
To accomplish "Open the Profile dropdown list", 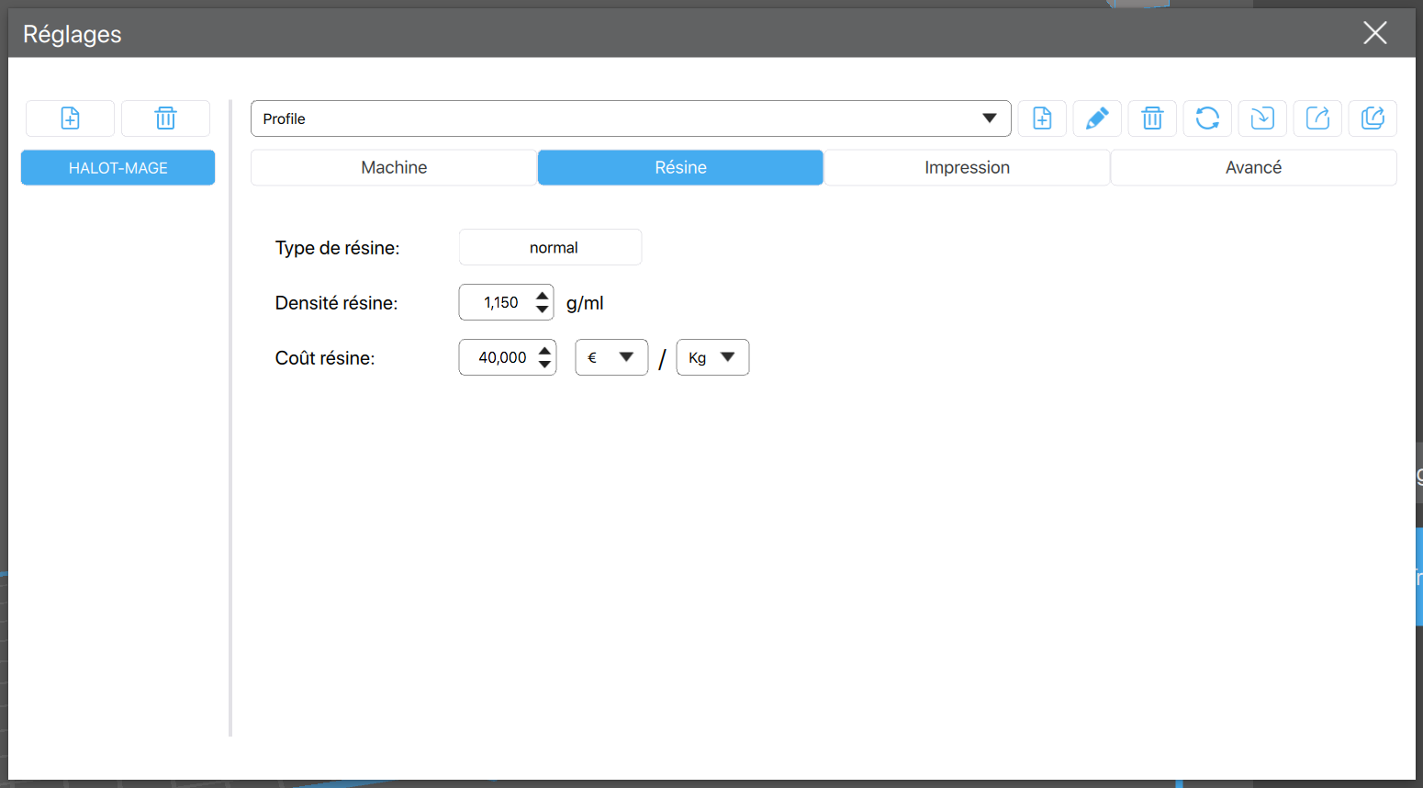I will [631, 118].
